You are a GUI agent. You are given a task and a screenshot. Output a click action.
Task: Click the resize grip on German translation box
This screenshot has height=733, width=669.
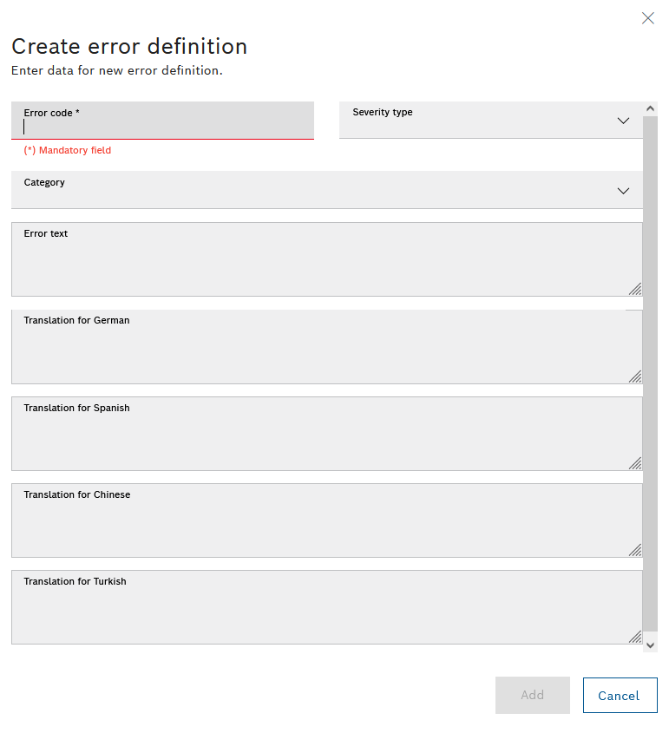pos(635,376)
